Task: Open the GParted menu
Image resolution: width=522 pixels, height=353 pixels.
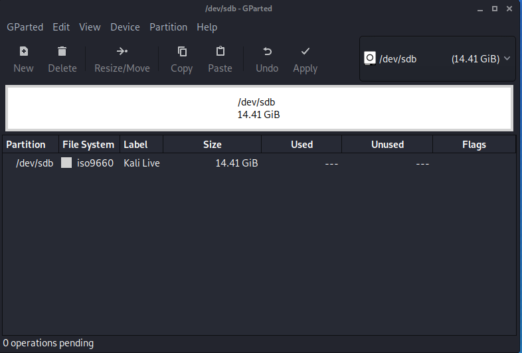Action: 25,27
